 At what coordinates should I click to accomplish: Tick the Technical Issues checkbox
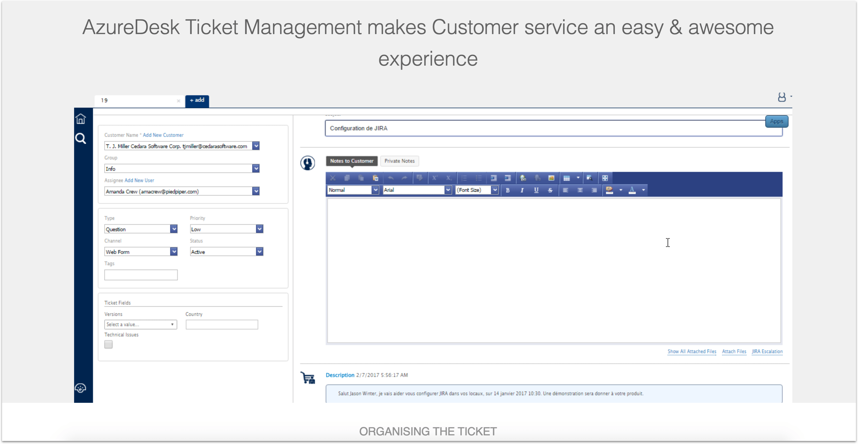[x=108, y=344]
